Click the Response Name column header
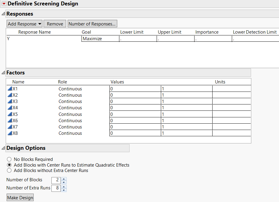Viewport: 279px width, 202px height. (x=35, y=32)
